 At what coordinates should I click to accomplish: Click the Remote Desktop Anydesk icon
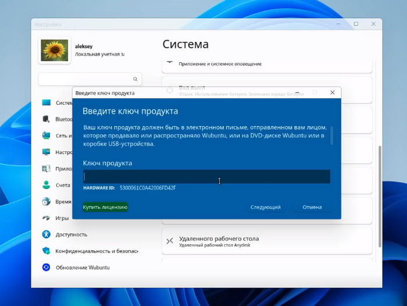pos(170,241)
